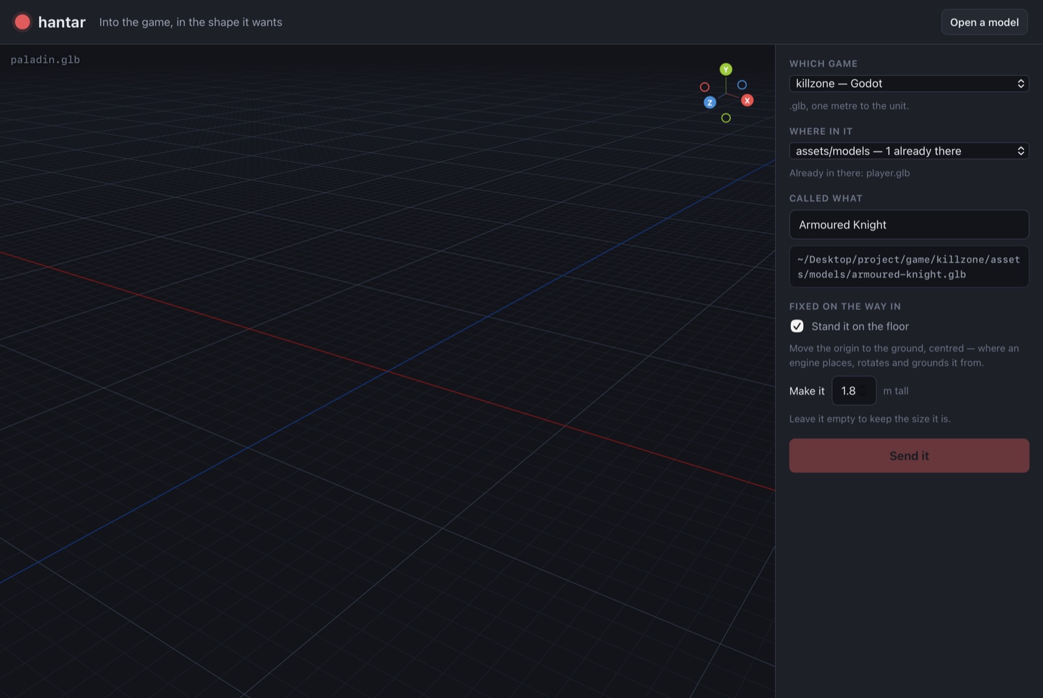Image resolution: width=1043 pixels, height=698 pixels.
Task: Click the hollow green negative Y gizmo circle
Action: 726,118
